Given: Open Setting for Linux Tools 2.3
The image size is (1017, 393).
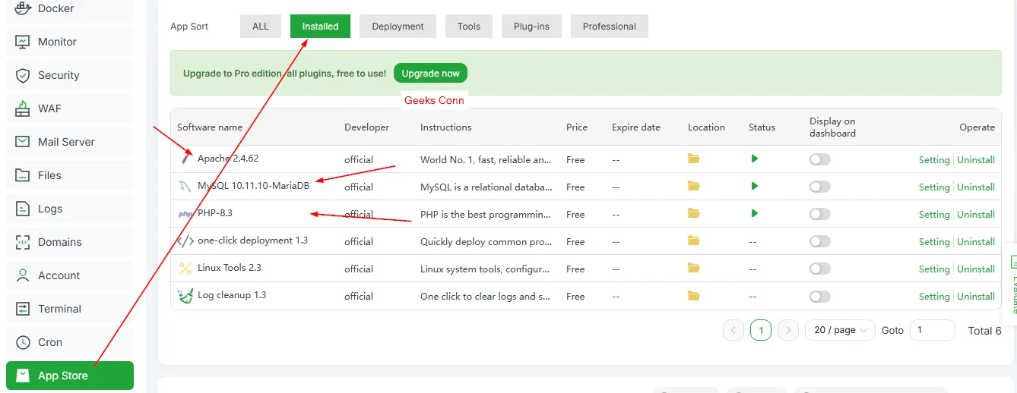Looking at the screenshot, I should click(x=934, y=269).
